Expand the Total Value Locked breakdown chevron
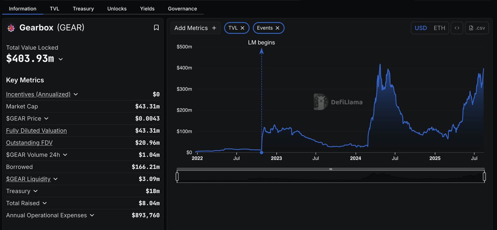Image resolution: width=497 pixels, height=230 pixels. [x=60, y=59]
